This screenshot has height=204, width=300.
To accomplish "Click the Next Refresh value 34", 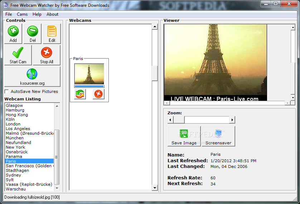I will (213, 184).
